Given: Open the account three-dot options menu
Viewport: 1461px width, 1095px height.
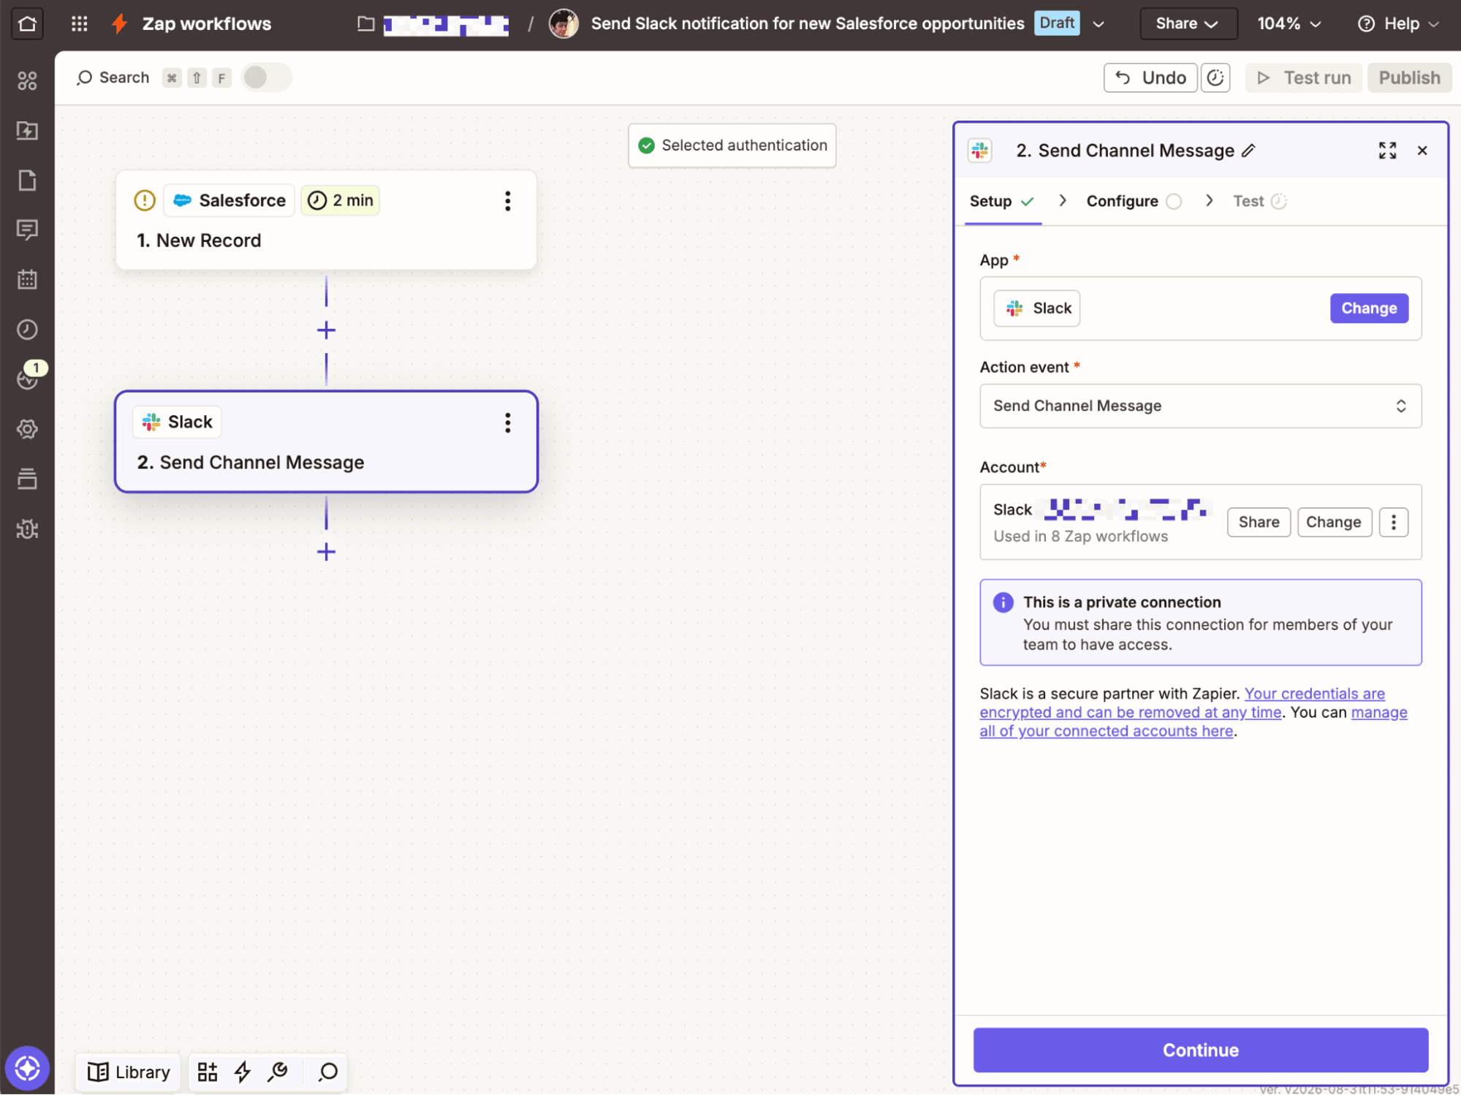Looking at the screenshot, I should point(1393,522).
